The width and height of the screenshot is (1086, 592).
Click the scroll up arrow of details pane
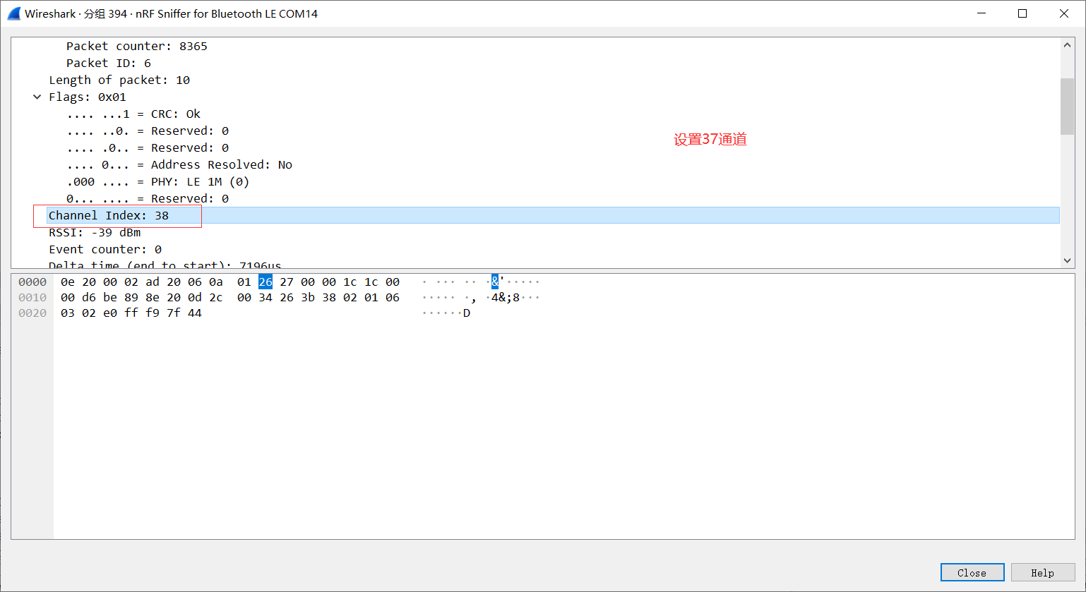(x=1067, y=45)
